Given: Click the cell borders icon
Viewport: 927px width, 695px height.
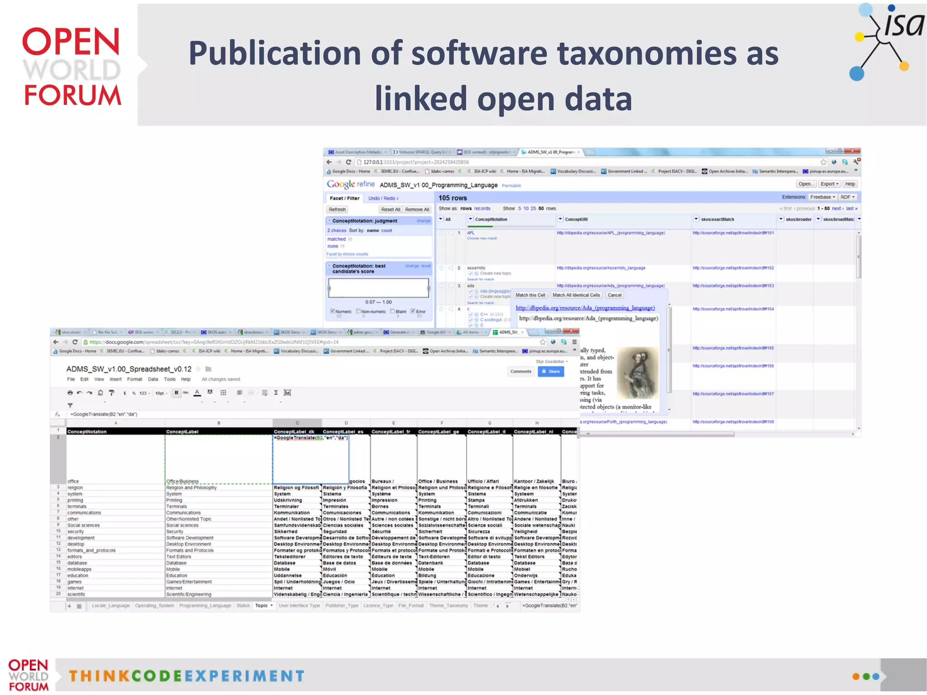Looking at the screenshot, I should pos(223,393).
